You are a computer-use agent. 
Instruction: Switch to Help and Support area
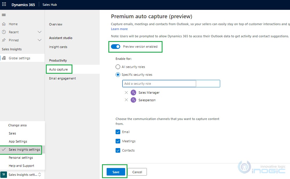pyautogui.click(x=21, y=166)
